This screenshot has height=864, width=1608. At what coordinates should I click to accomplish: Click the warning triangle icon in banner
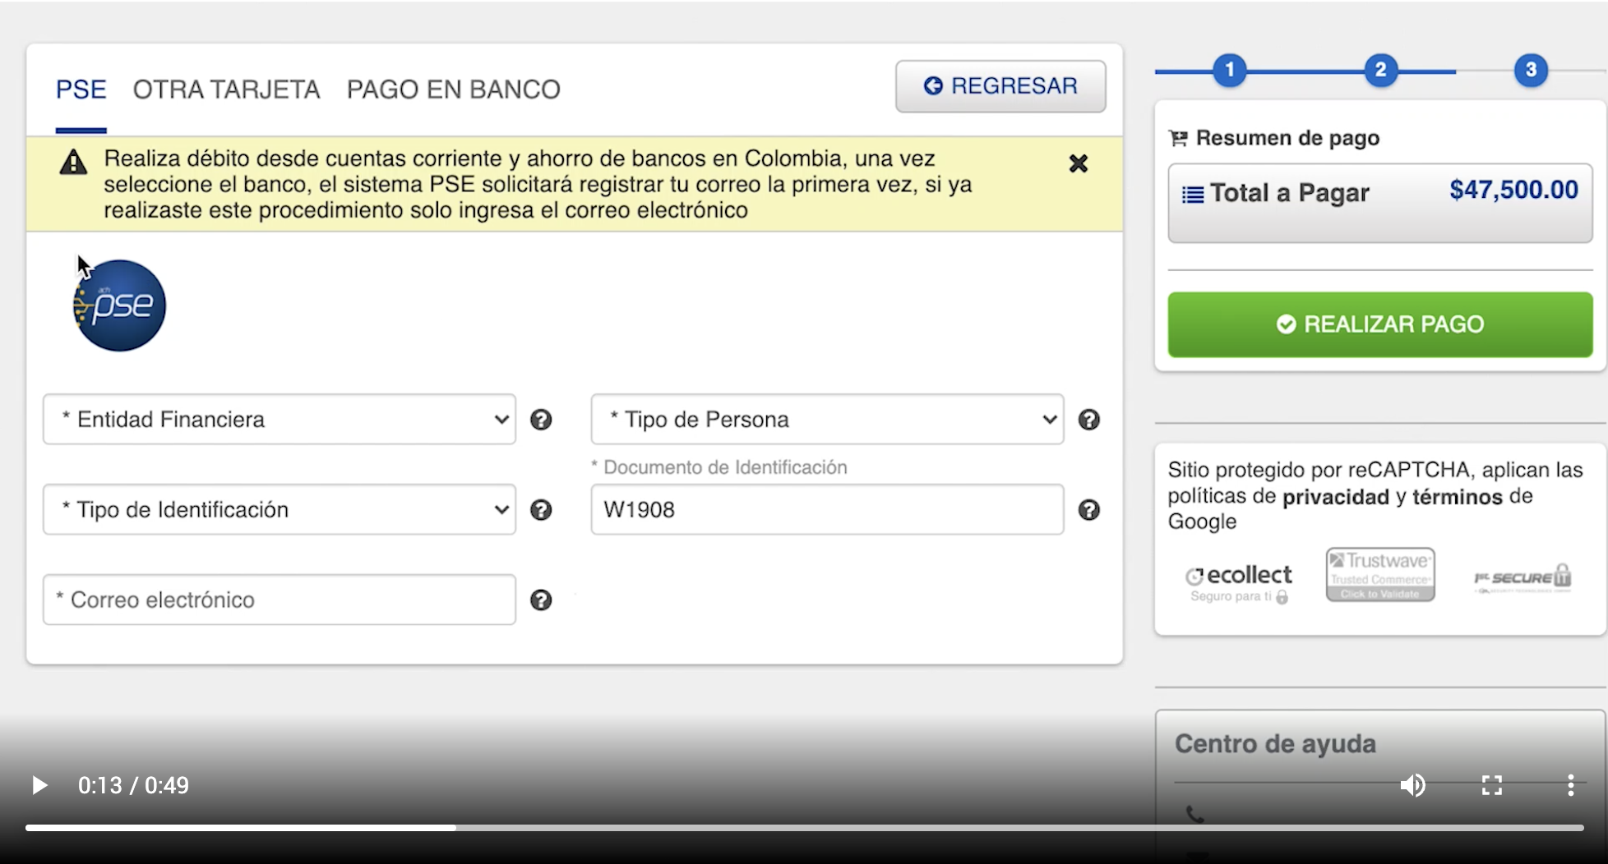[73, 162]
